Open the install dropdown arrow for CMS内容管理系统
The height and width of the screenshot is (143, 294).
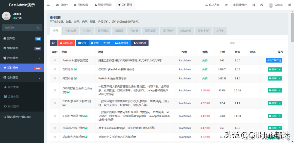pos(280,90)
